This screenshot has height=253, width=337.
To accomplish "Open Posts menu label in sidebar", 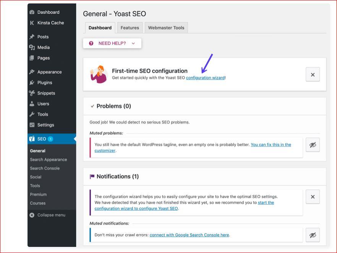I will tap(43, 37).
